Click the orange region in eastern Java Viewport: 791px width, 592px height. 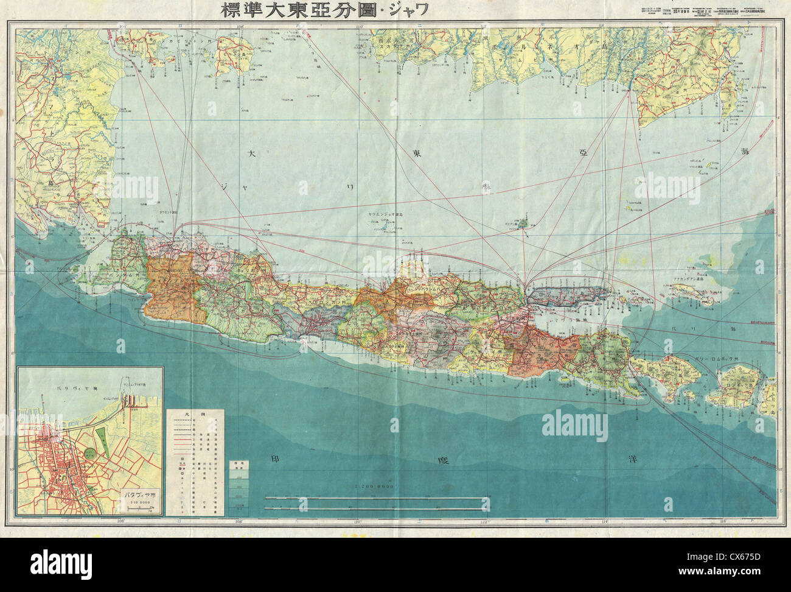[x=542, y=350]
